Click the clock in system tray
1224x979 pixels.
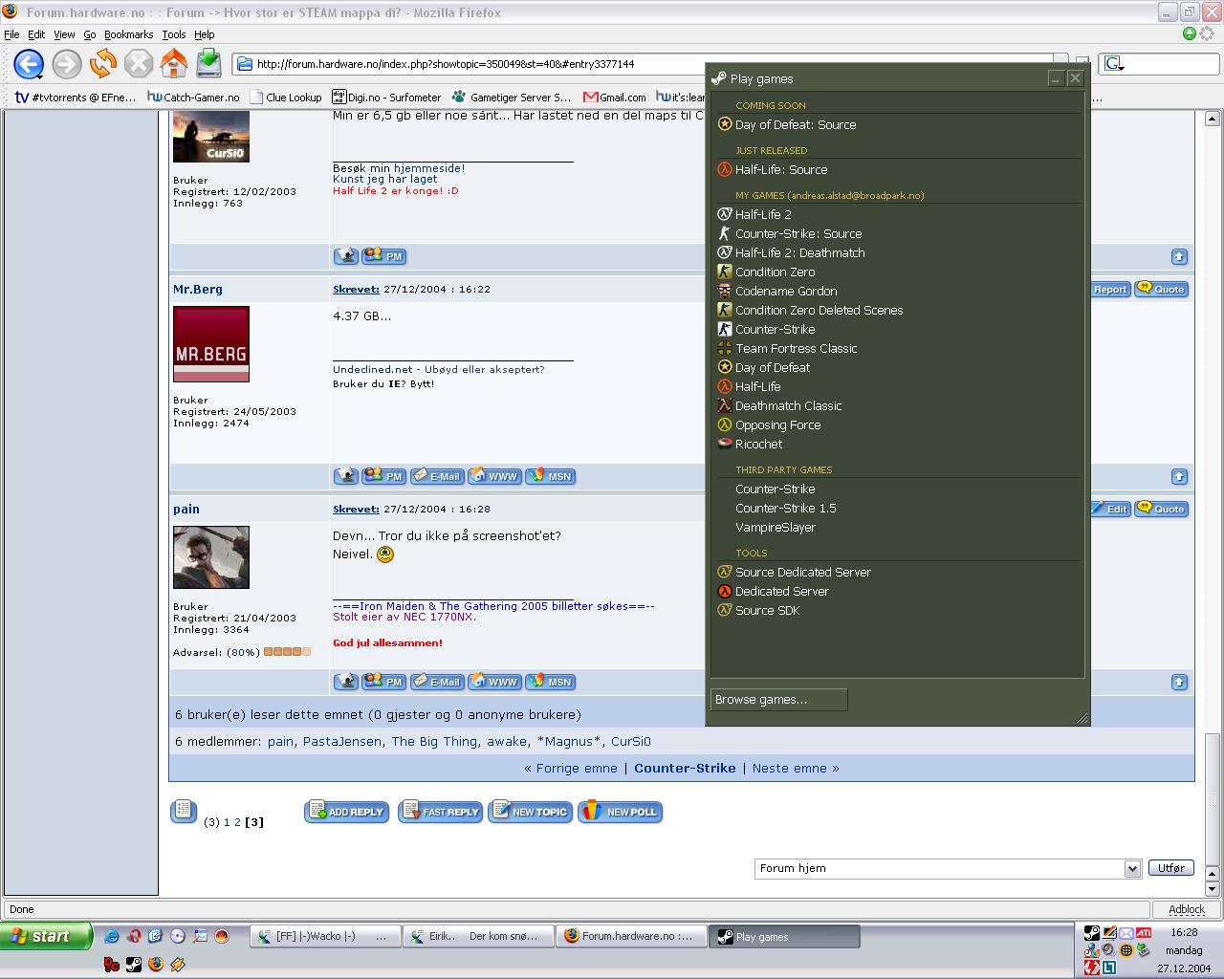pos(1184,932)
